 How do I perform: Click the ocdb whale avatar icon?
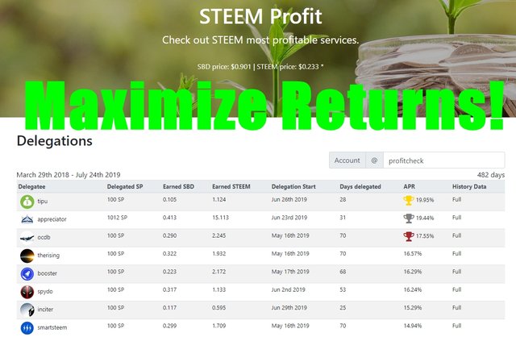pyautogui.click(x=27, y=237)
